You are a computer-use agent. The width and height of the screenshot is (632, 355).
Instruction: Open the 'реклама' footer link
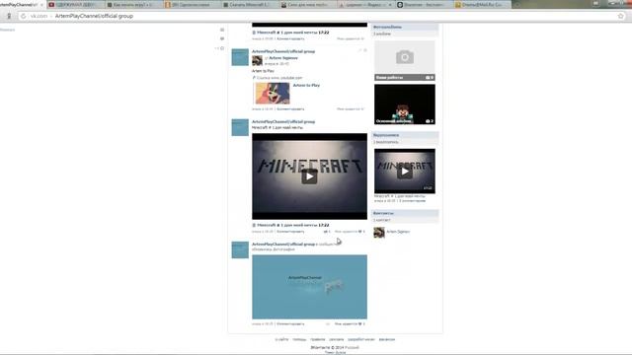tap(336, 339)
